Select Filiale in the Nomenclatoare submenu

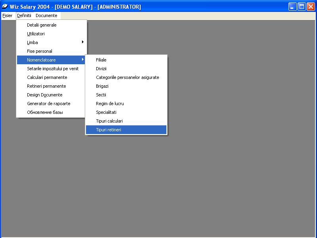(101, 60)
